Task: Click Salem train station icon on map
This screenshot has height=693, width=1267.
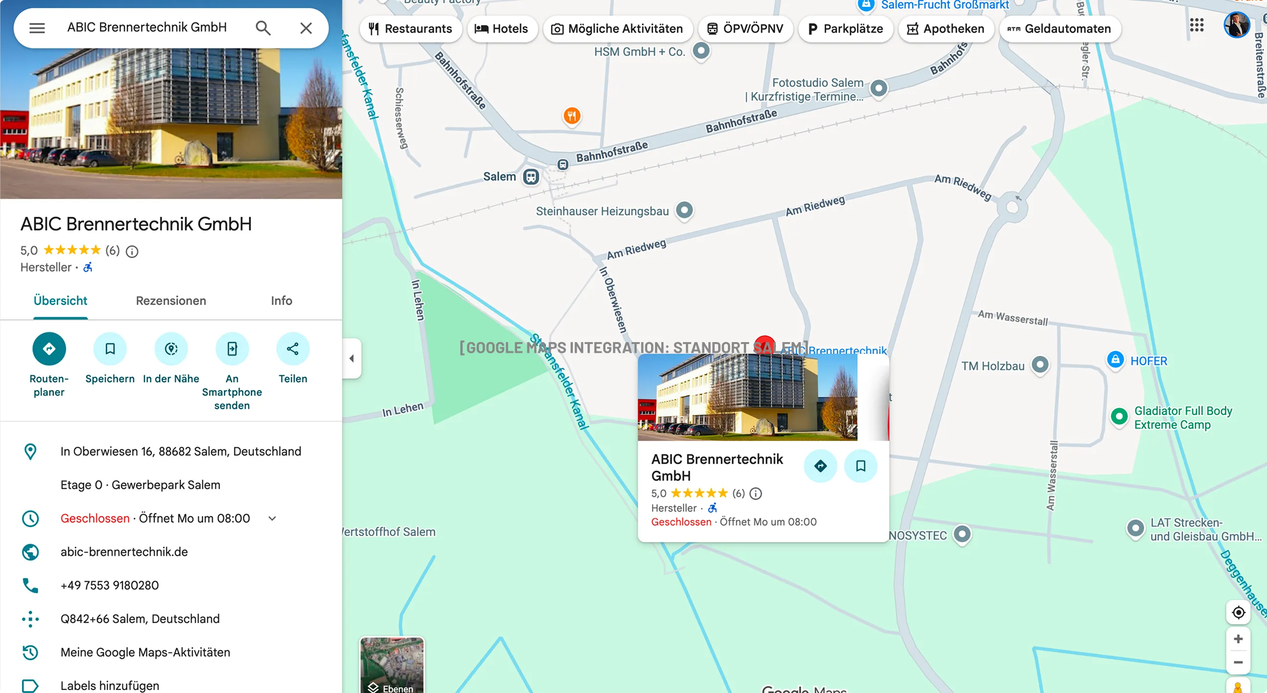Action: pos(531,176)
